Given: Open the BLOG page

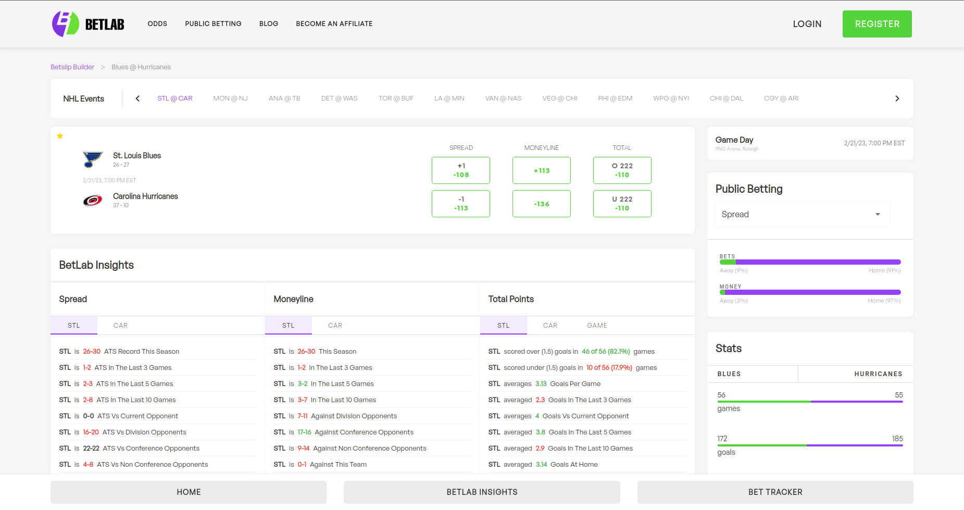Looking at the screenshot, I should click(x=269, y=23).
